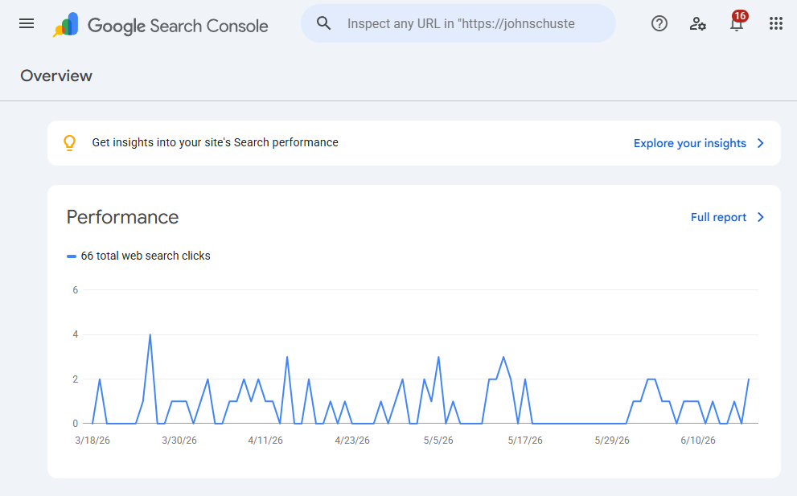Viewport: 797px width, 496px height.
Task: Click the 5/17/26 axis date label
Action: pyautogui.click(x=525, y=440)
